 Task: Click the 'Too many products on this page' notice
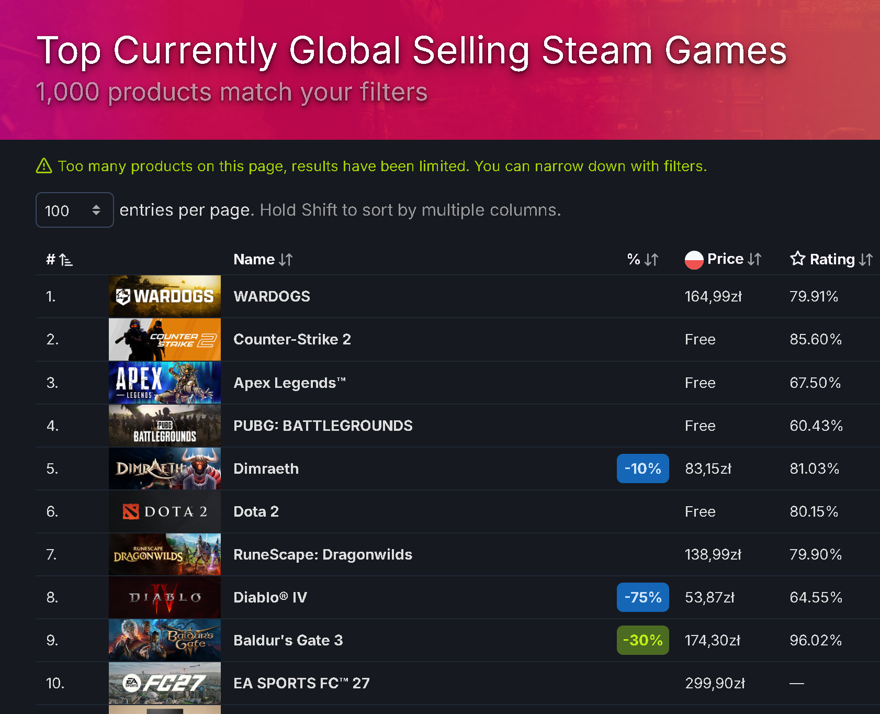coord(382,166)
